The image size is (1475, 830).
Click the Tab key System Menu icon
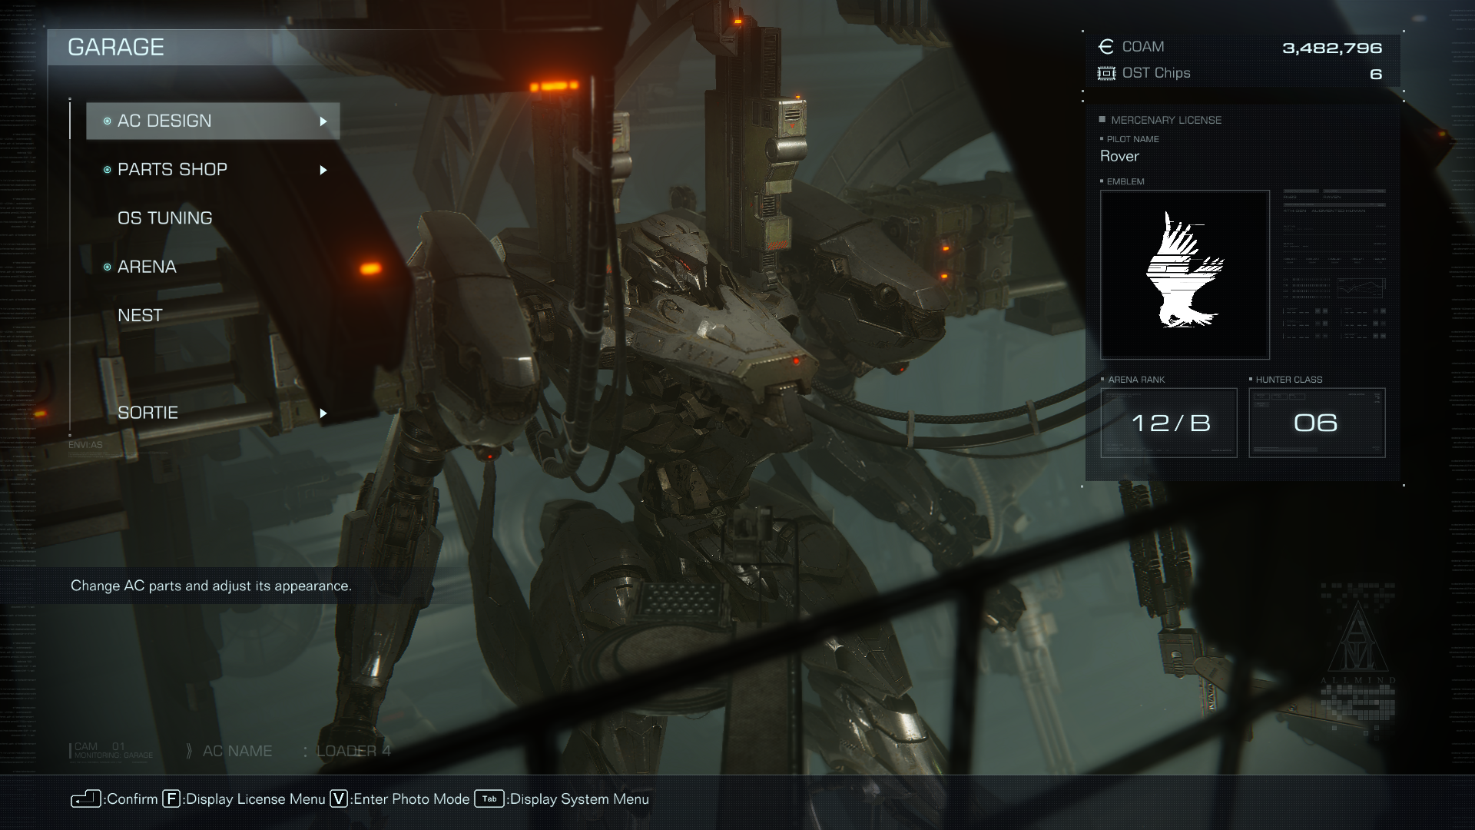[x=489, y=798]
